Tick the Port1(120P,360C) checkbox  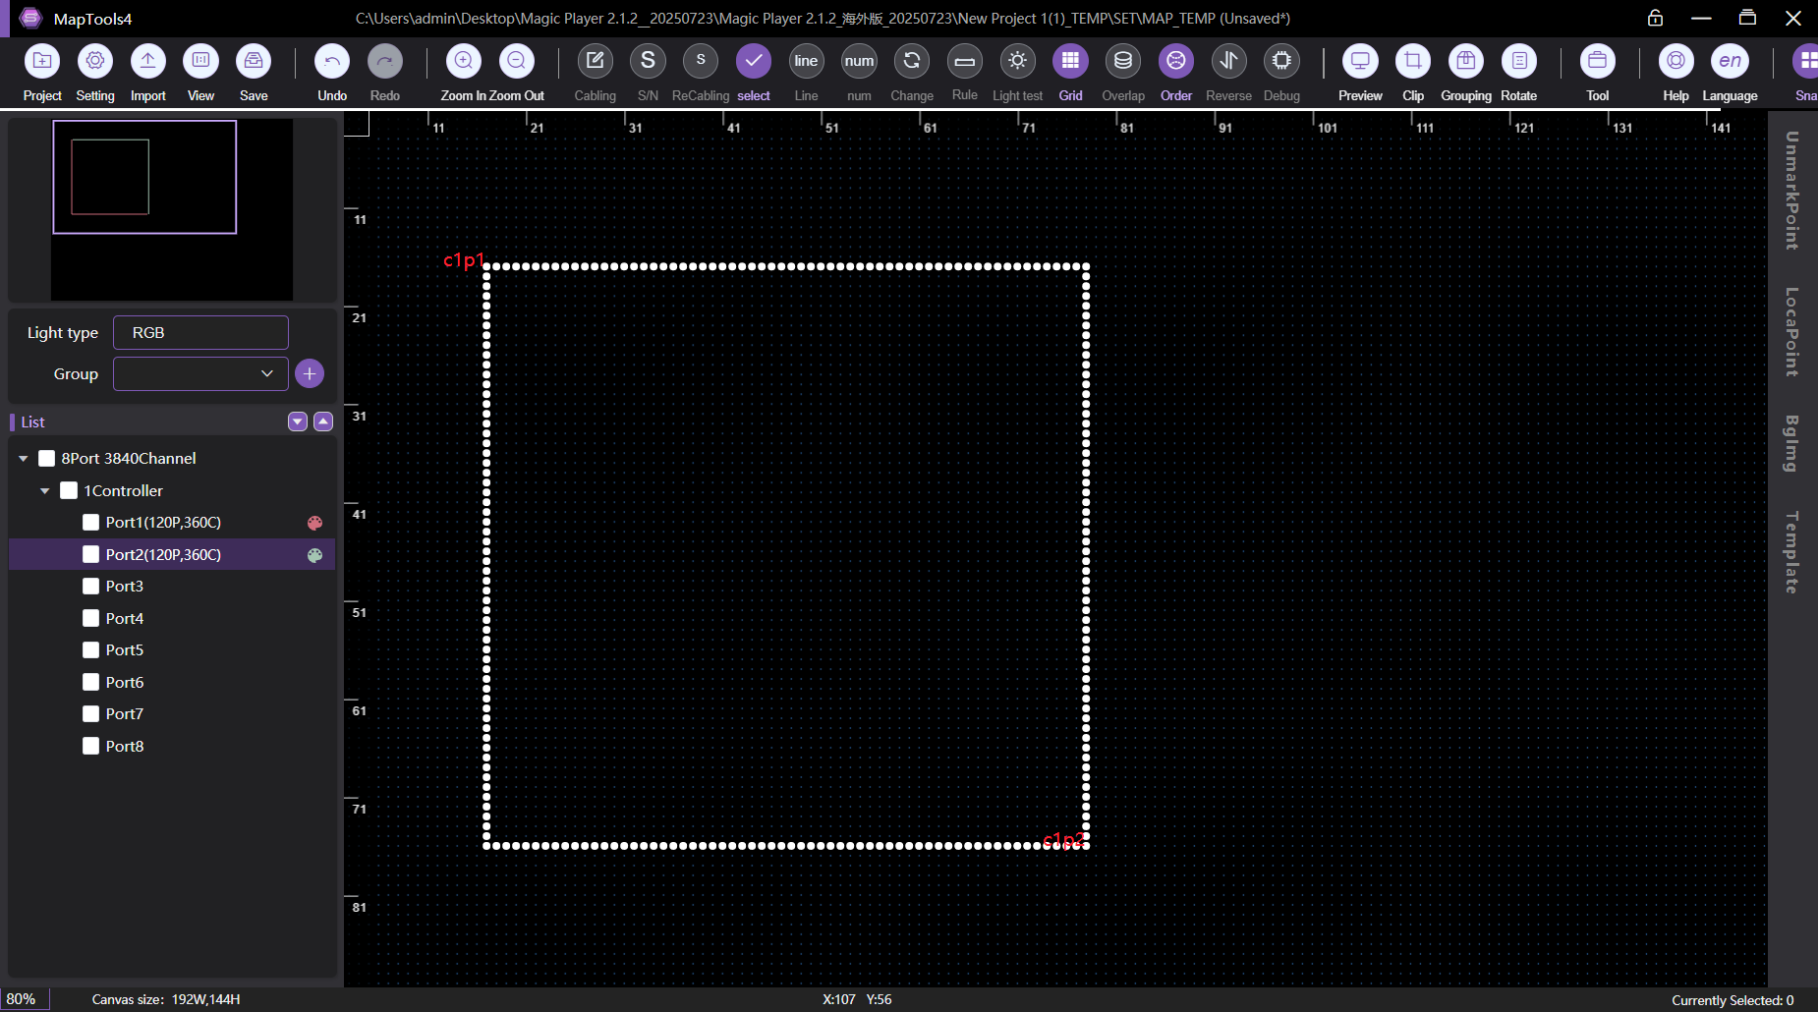pyautogui.click(x=90, y=523)
